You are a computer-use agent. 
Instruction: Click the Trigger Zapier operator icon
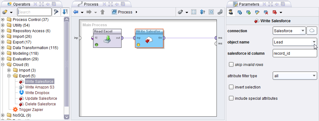(15, 110)
